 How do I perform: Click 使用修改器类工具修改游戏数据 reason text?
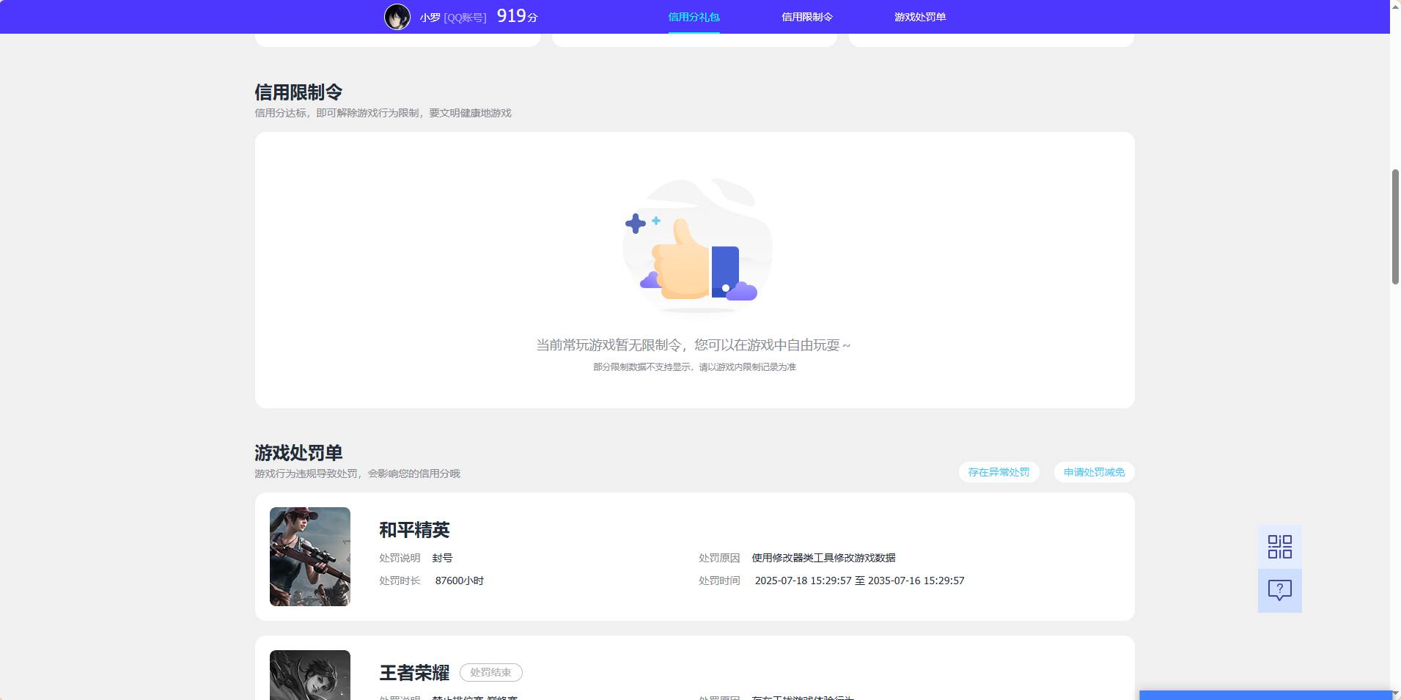pos(823,558)
